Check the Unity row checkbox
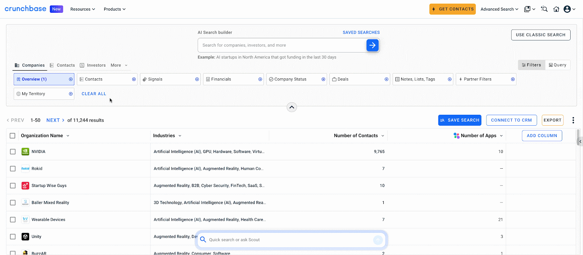 click(x=13, y=236)
